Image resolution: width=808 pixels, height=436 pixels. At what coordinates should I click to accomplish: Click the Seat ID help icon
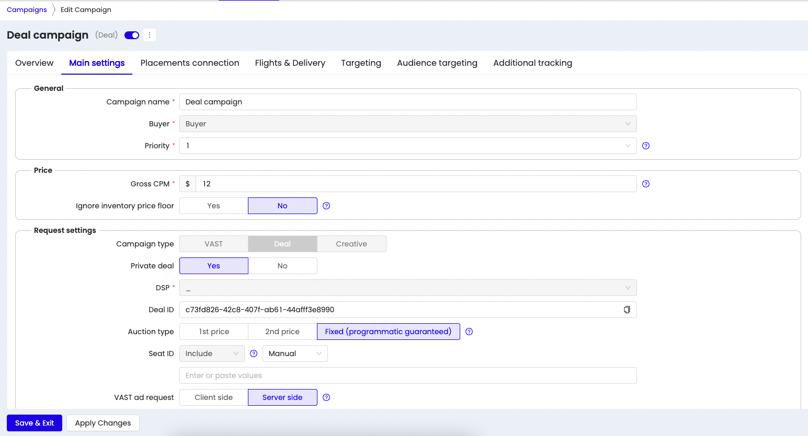coord(254,353)
